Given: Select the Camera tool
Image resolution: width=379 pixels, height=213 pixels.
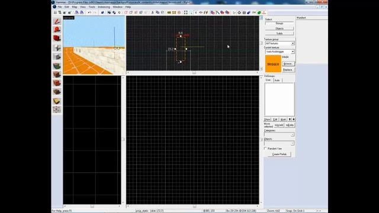Looking at the screenshot, I should 57,38.
